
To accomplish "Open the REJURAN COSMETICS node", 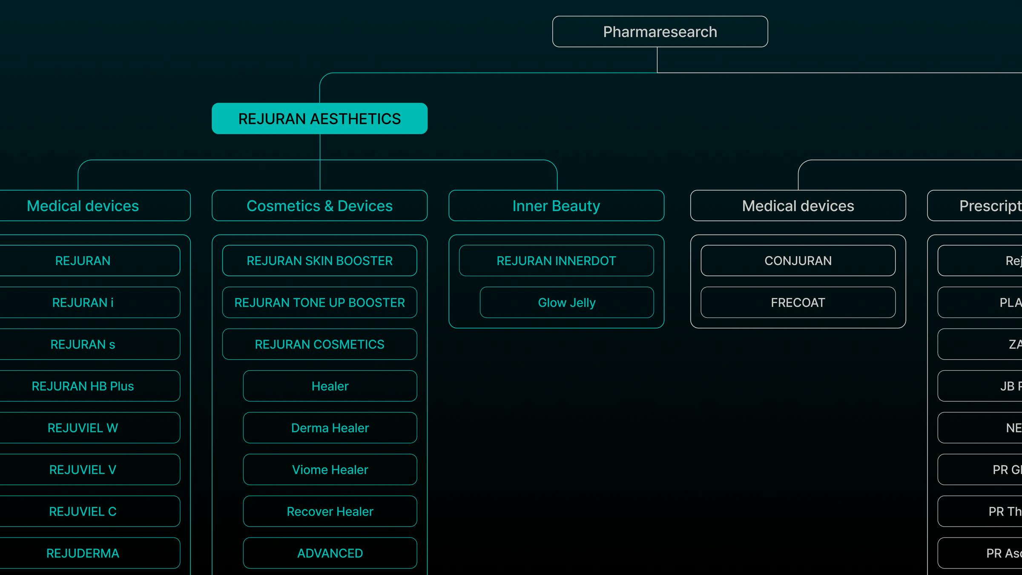I will [319, 344].
